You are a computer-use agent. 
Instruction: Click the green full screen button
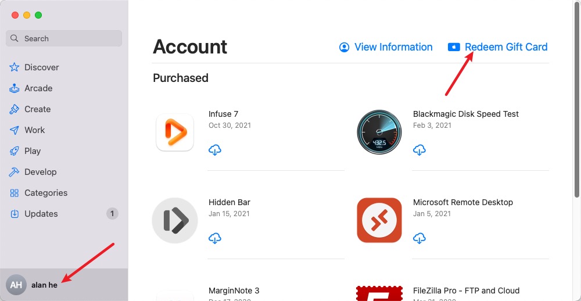(38, 15)
